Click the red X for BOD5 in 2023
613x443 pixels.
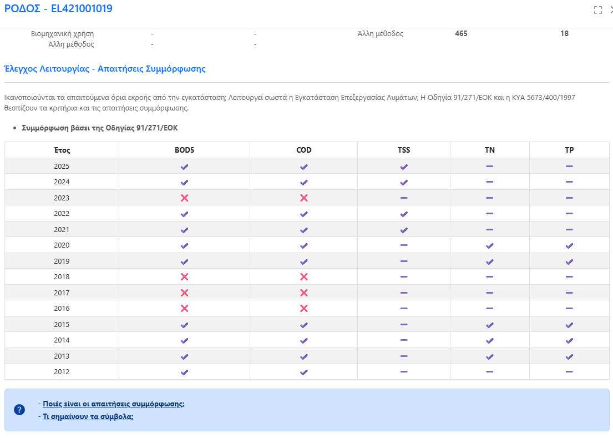[185, 198]
